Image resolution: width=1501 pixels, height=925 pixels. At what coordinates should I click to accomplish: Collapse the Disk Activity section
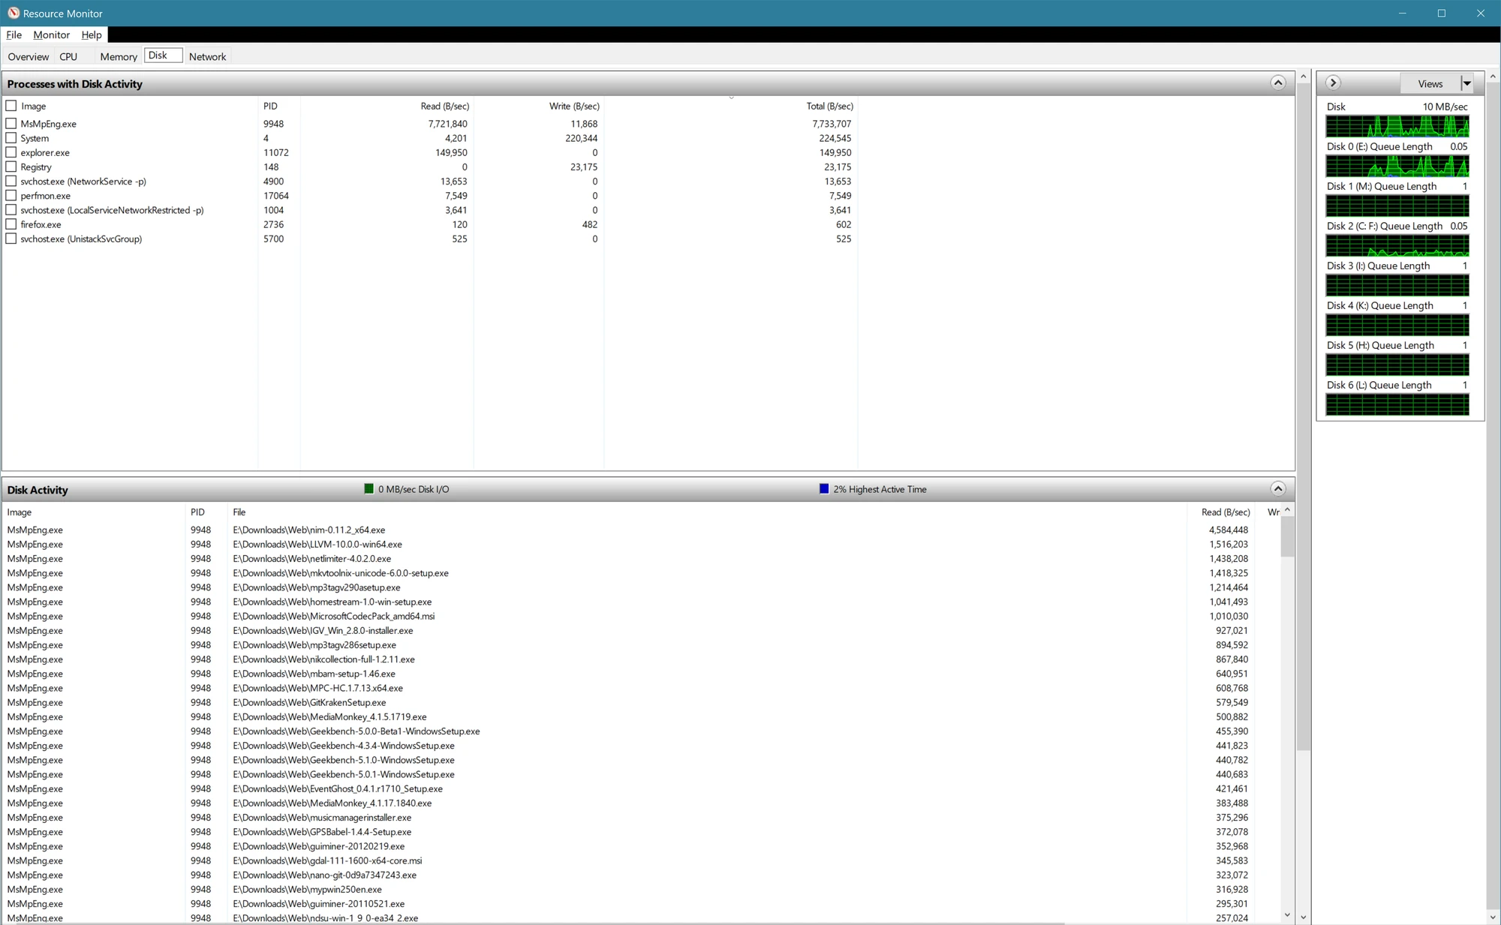click(x=1278, y=488)
